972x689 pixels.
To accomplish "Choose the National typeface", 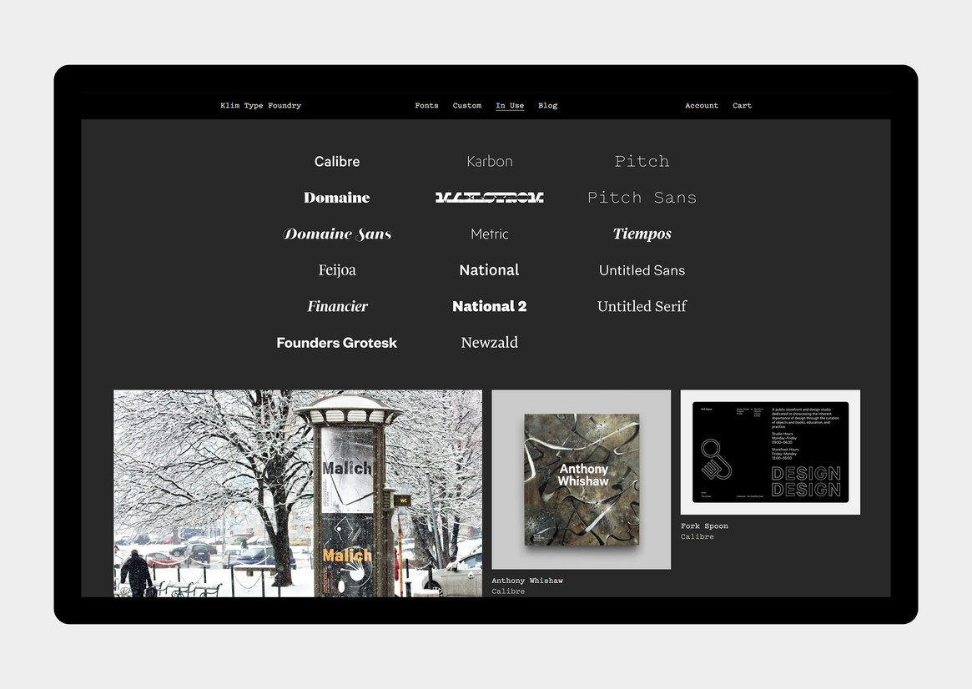I will coord(489,269).
